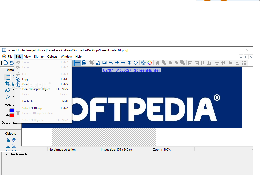Close the Edit menu

(x=18, y=57)
